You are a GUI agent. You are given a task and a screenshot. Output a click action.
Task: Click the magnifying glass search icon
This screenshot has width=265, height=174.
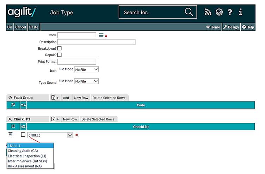(189, 12)
